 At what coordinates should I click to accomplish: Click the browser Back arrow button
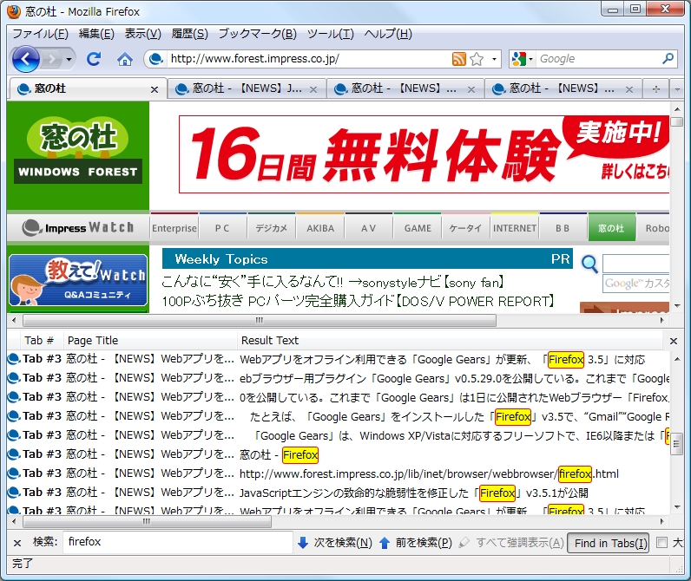[25, 59]
